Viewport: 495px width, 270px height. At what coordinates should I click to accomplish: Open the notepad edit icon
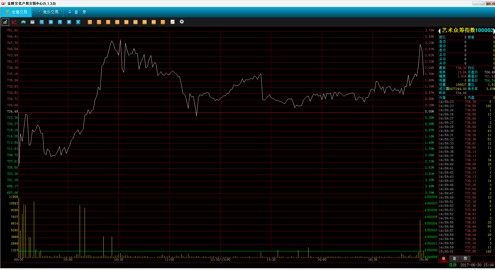coord(172,22)
